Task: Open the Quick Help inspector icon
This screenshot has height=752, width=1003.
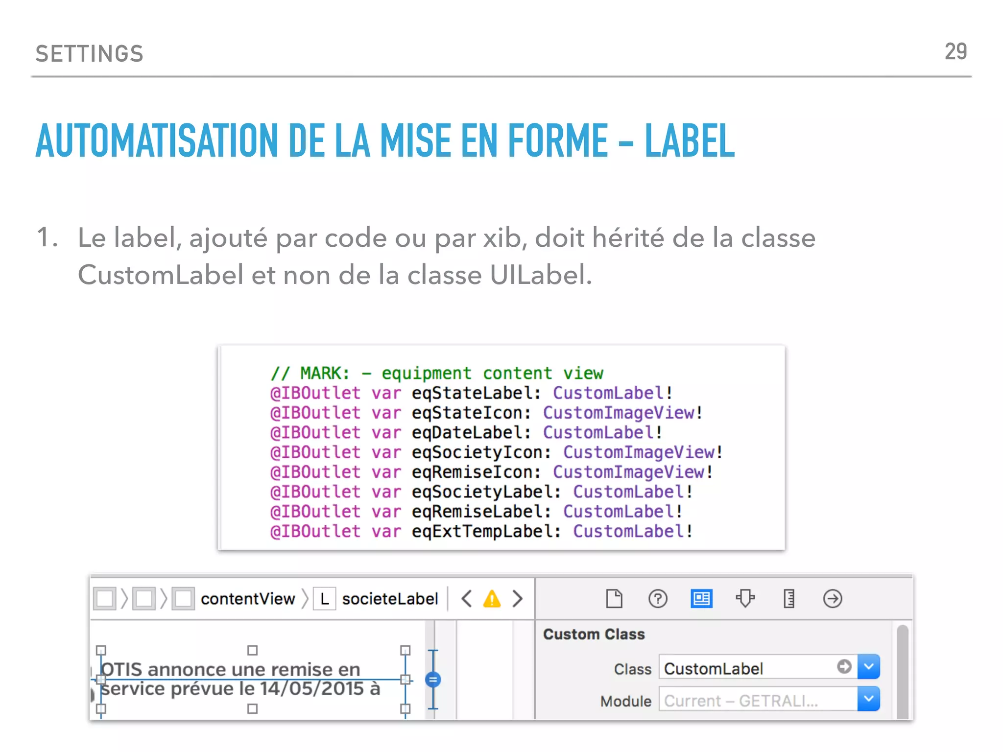Action: tap(658, 598)
